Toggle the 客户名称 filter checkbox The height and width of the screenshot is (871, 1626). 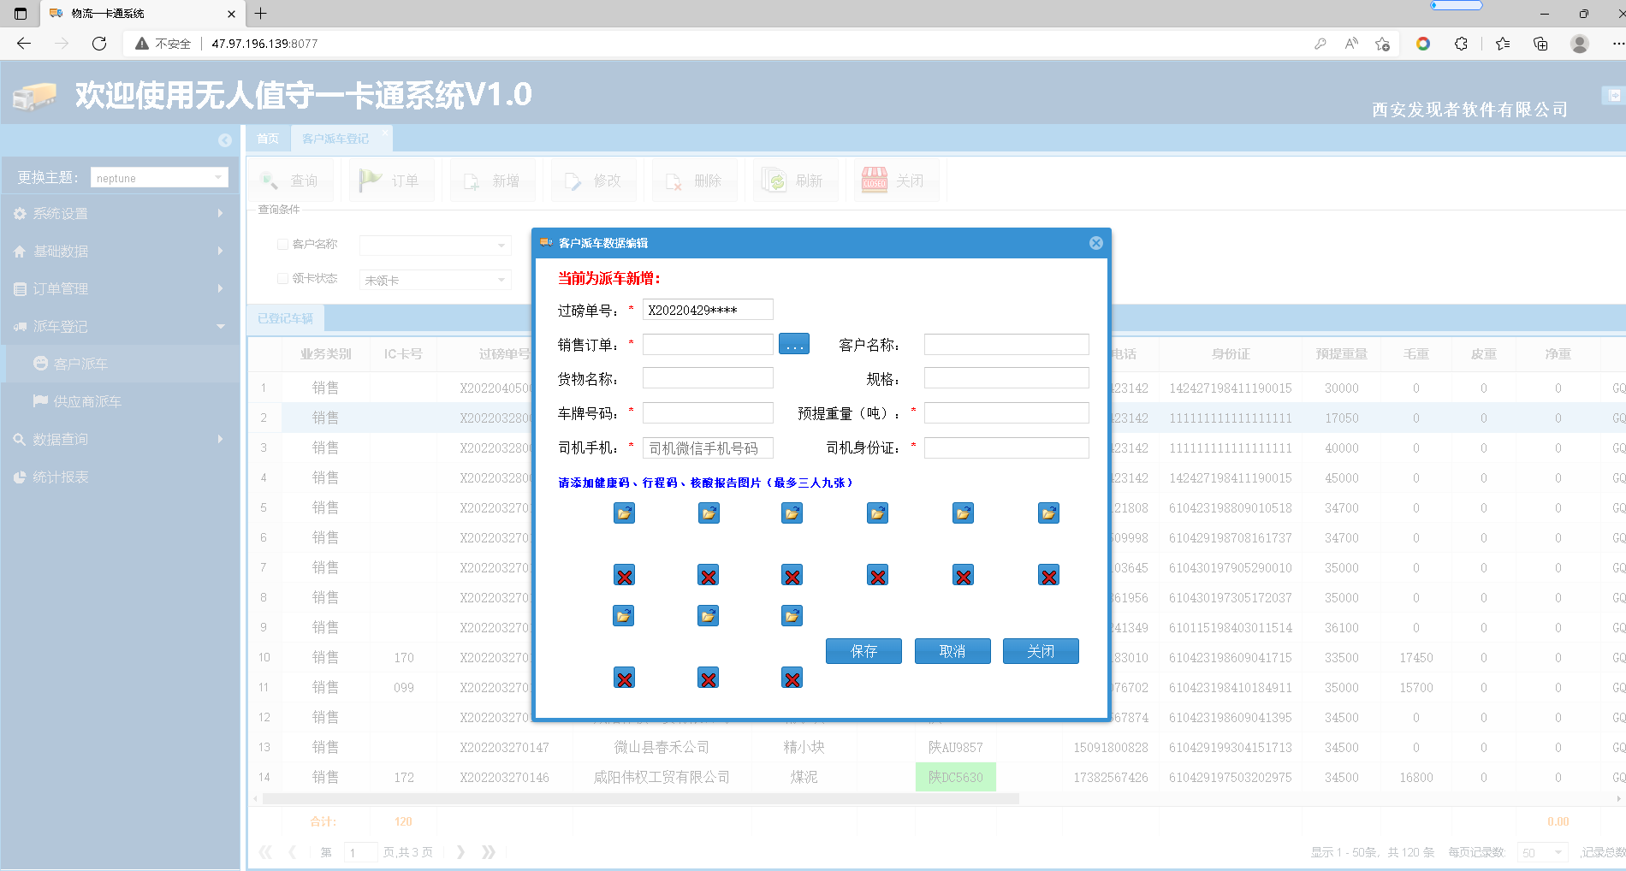pyautogui.click(x=282, y=245)
